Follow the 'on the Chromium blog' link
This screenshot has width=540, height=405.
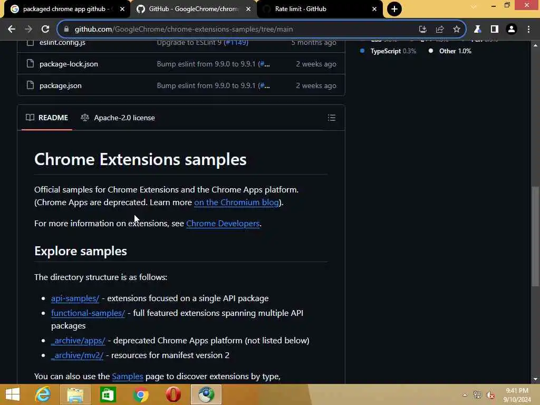point(237,202)
